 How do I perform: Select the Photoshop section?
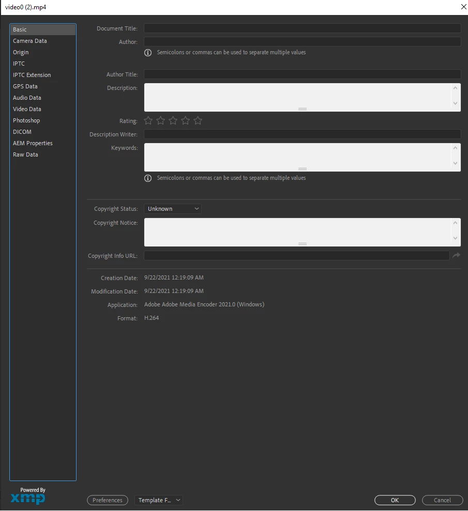pyautogui.click(x=43, y=120)
